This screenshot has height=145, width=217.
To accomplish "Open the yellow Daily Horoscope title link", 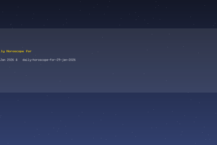I will (x=16, y=51).
